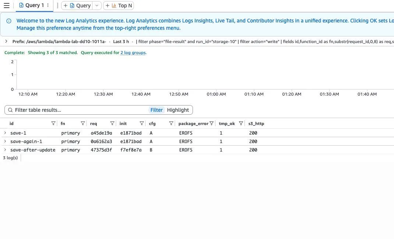Click the log group prefix text

59,42
